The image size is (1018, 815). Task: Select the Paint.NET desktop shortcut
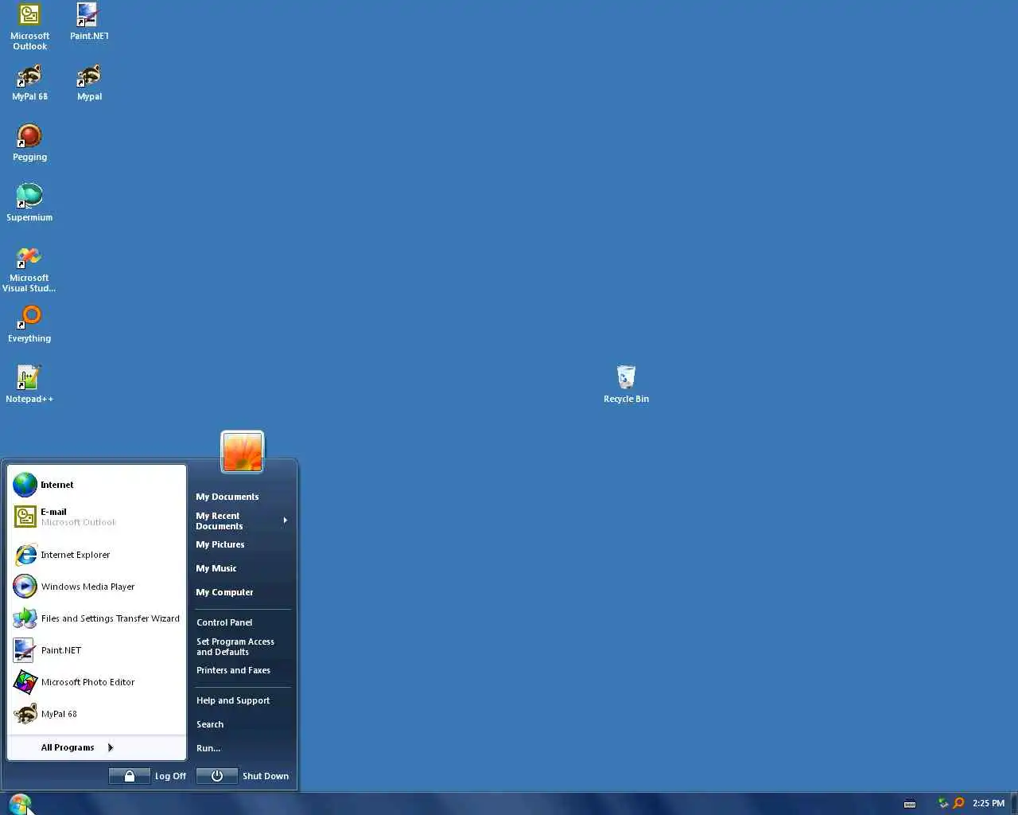tap(88, 21)
